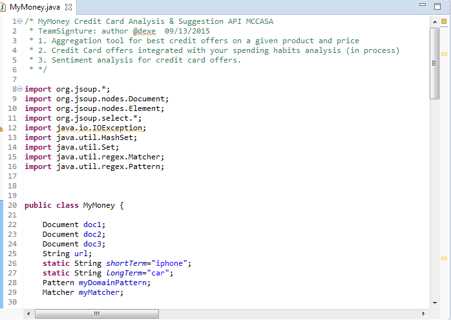Viewport: 451px width, 320px height.
Task: Click the 'longTerm' variable
Action: pos(124,273)
